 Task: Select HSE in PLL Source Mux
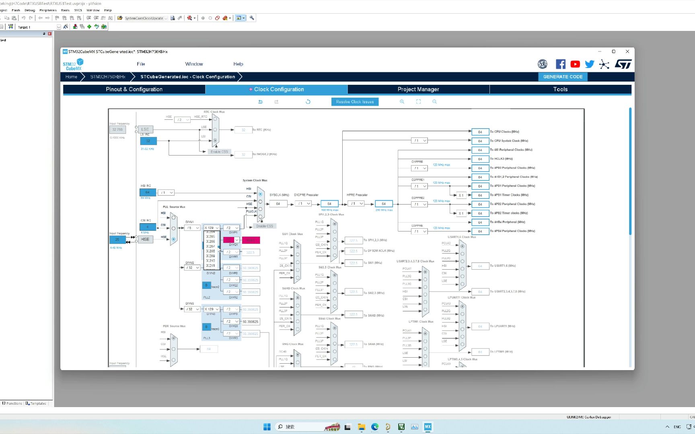coord(173,239)
